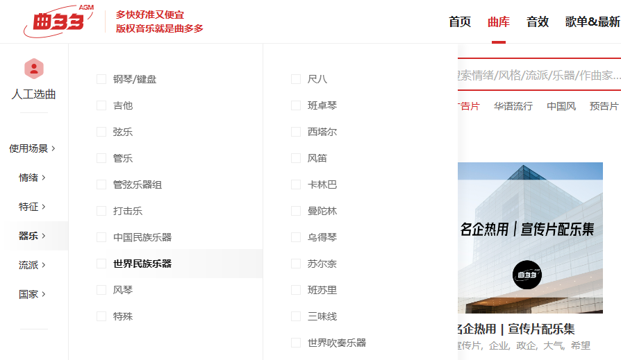621x360 pixels.
Task: Go to the 首页 nav item
Action: click(x=460, y=22)
